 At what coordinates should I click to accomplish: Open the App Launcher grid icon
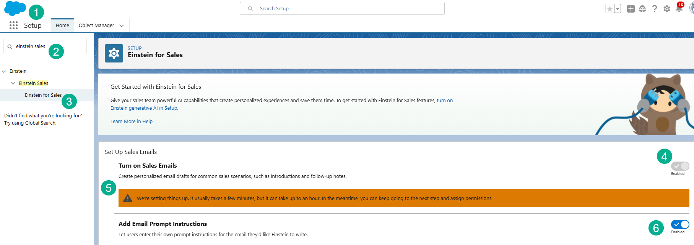coord(13,25)
